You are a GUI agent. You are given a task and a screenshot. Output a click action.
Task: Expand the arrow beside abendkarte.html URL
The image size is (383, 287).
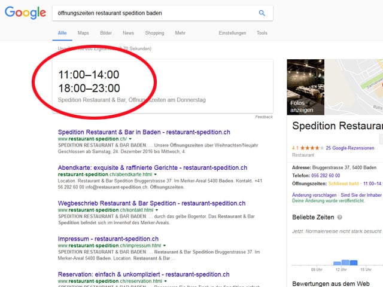(156, 175)
